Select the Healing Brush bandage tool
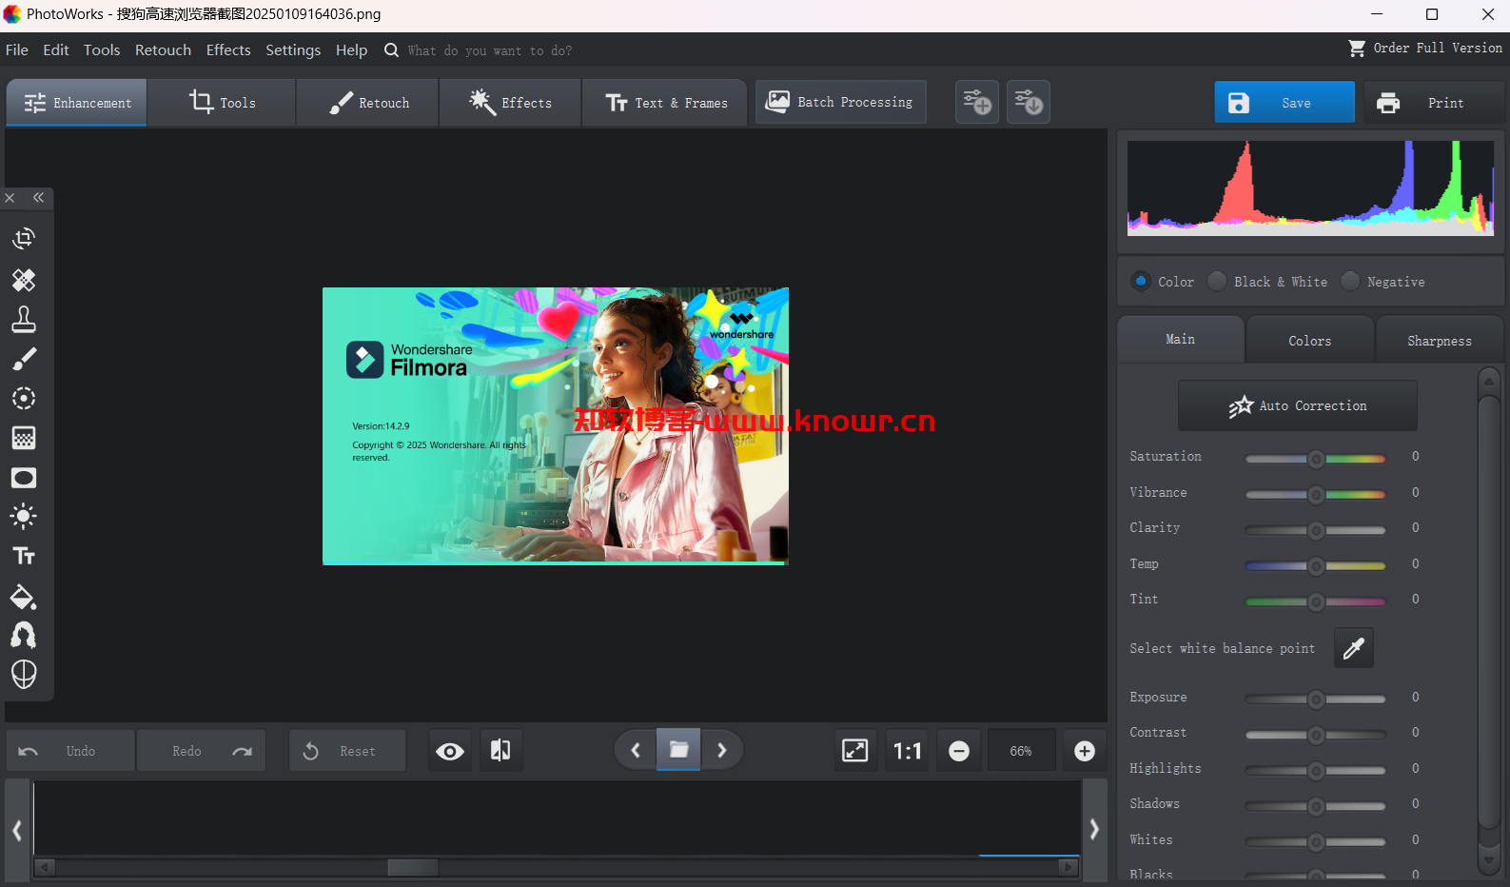The height and width of the screenshot is (887, 1510). (x=24, y=280)
